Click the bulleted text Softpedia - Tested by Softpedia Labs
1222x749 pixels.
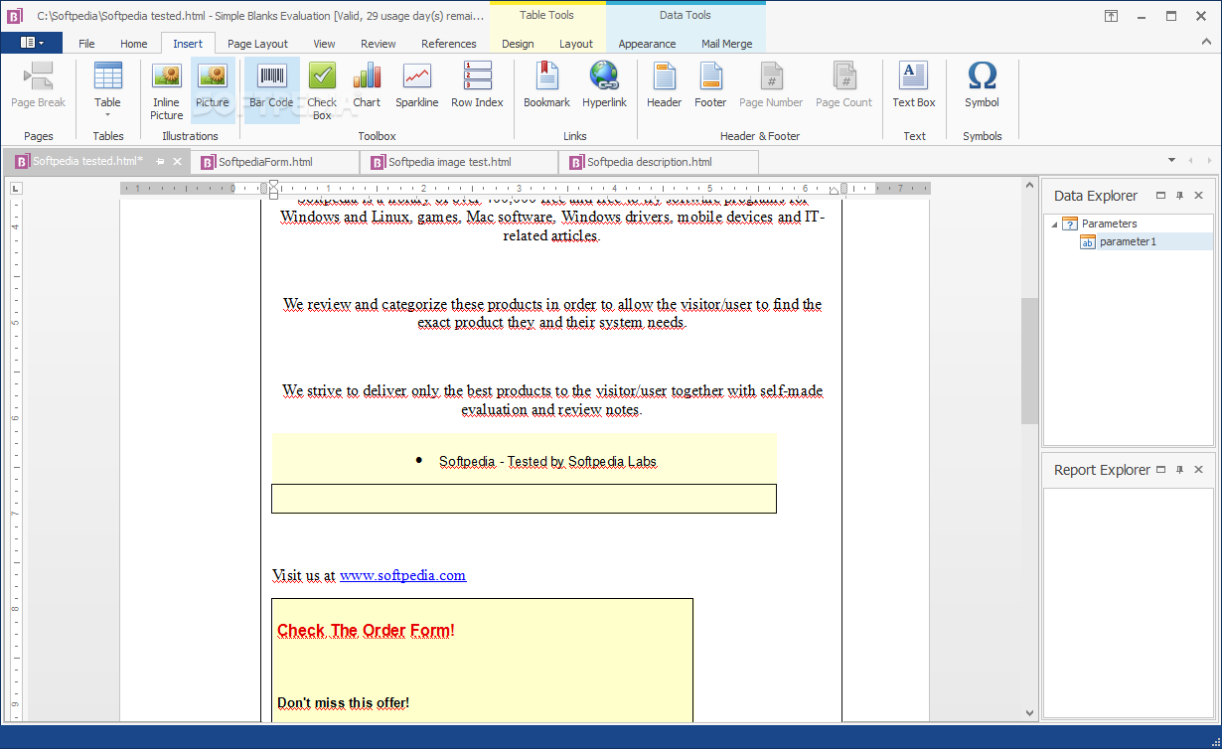point(547,462)
